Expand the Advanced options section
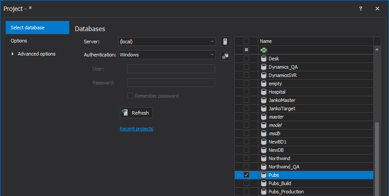 click(x=13, y=54)
